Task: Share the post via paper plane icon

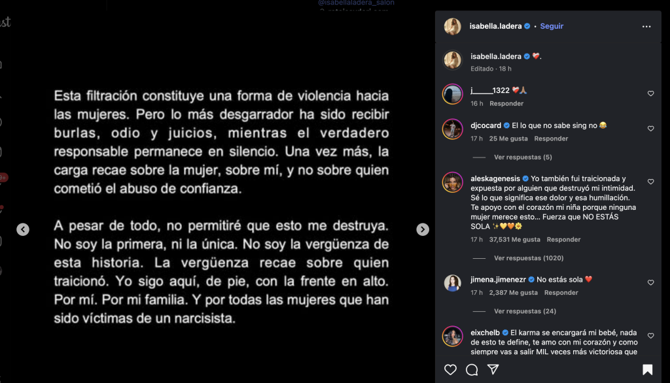Action: (493, 370)
